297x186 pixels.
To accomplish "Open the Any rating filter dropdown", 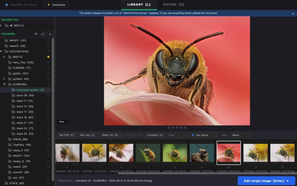I will 204,135.
